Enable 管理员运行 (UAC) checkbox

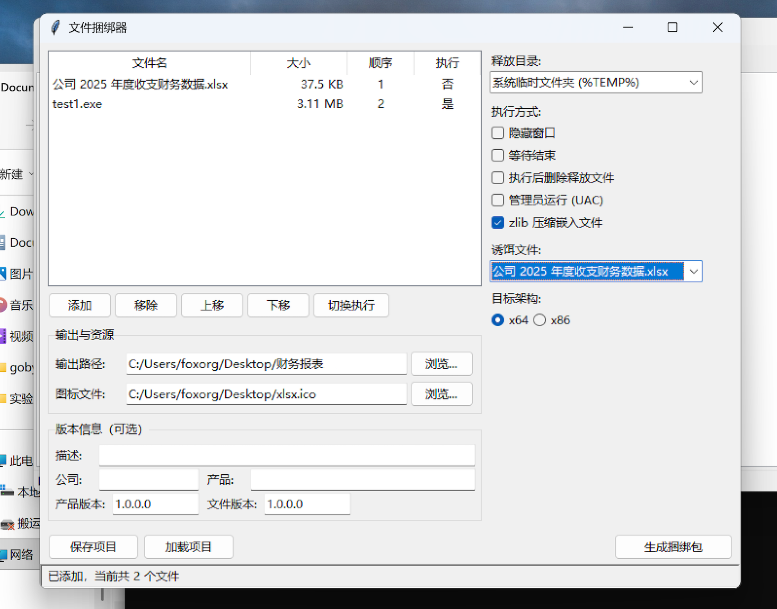498,200
